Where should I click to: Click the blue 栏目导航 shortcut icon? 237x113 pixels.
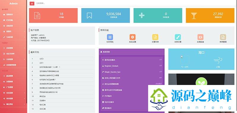click(110, 37)
